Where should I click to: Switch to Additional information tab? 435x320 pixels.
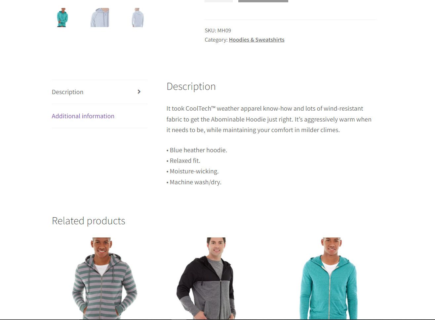click(83, 116)
